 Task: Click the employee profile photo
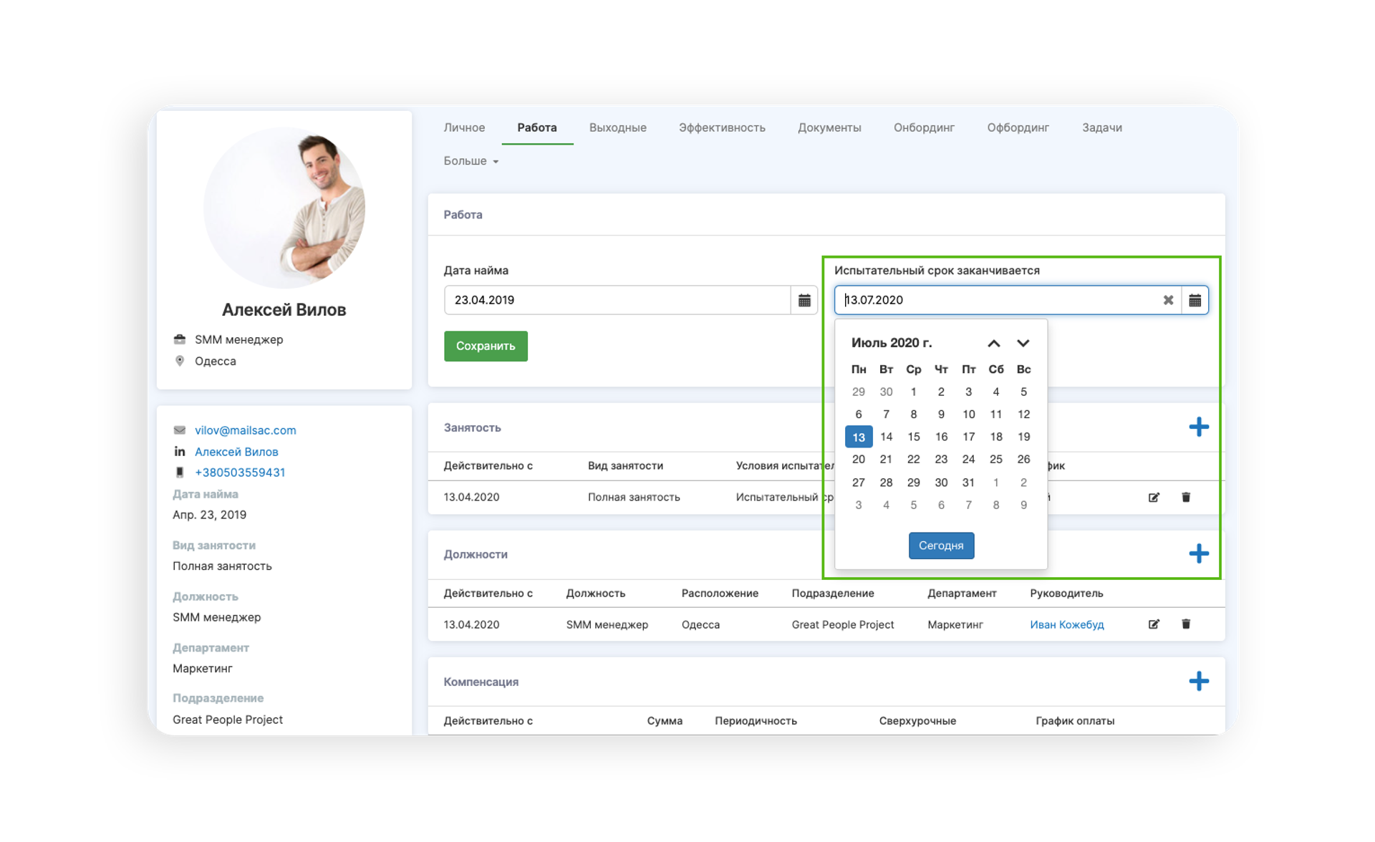pyautogui.click(x=285, y=208)
